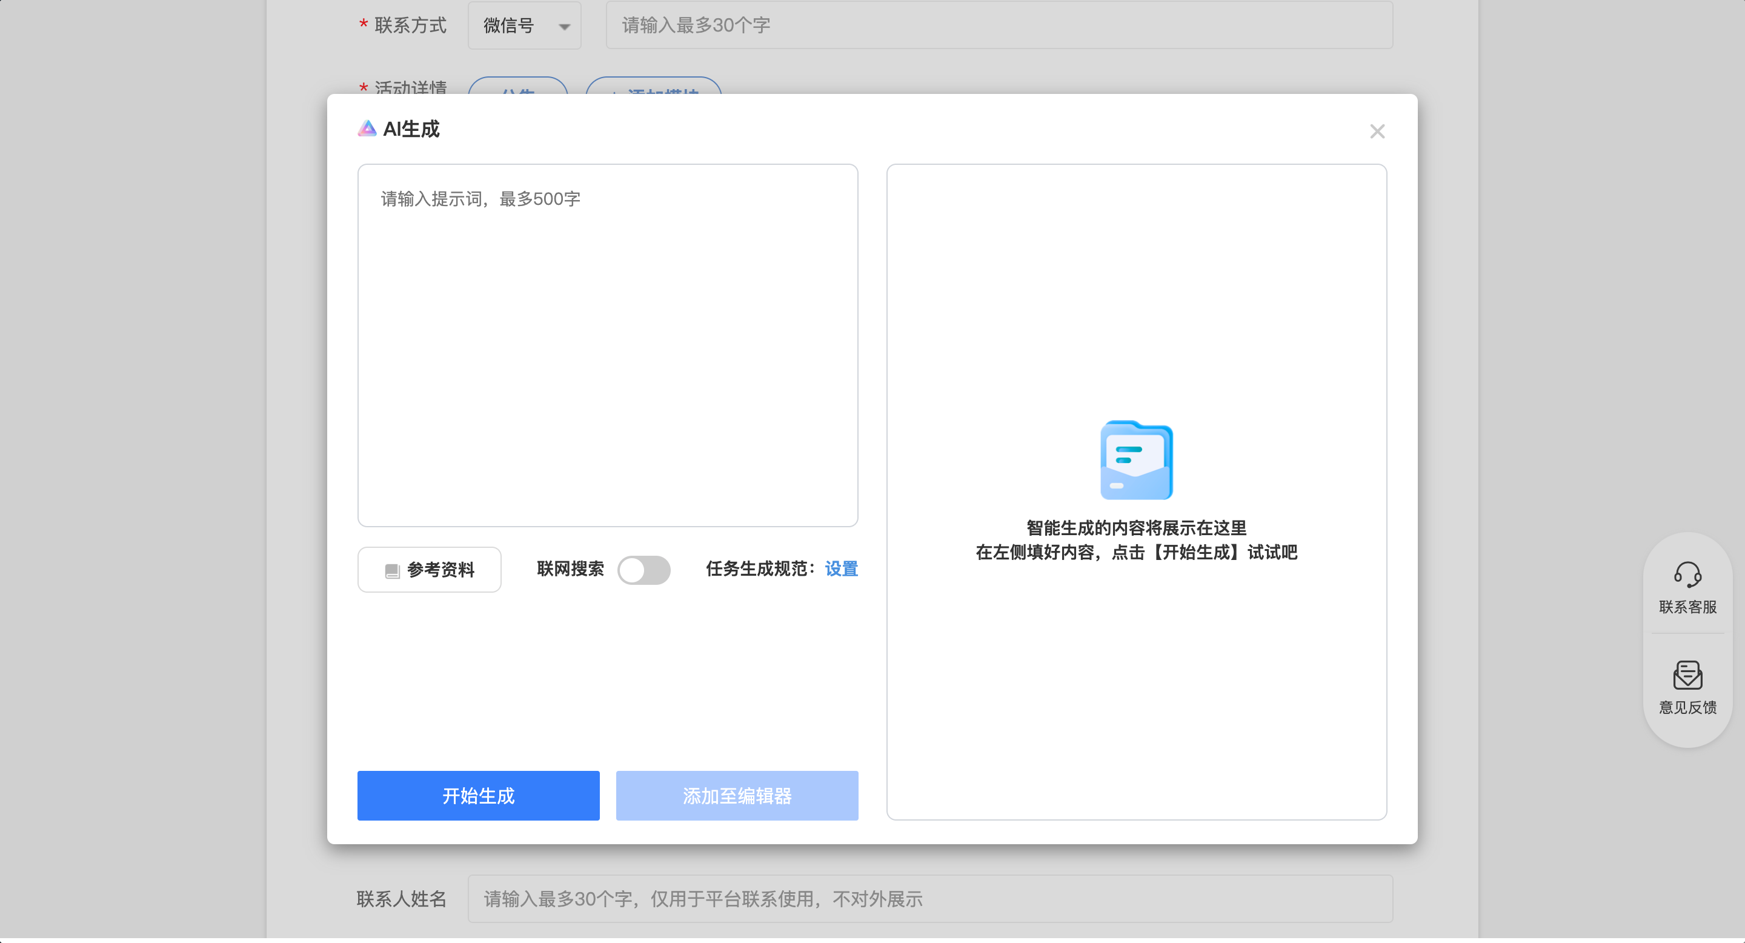Click the 意见反馈 text label

click(x=1687, y=707)
